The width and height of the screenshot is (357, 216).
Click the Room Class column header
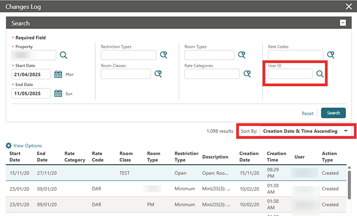click(126, 157)
